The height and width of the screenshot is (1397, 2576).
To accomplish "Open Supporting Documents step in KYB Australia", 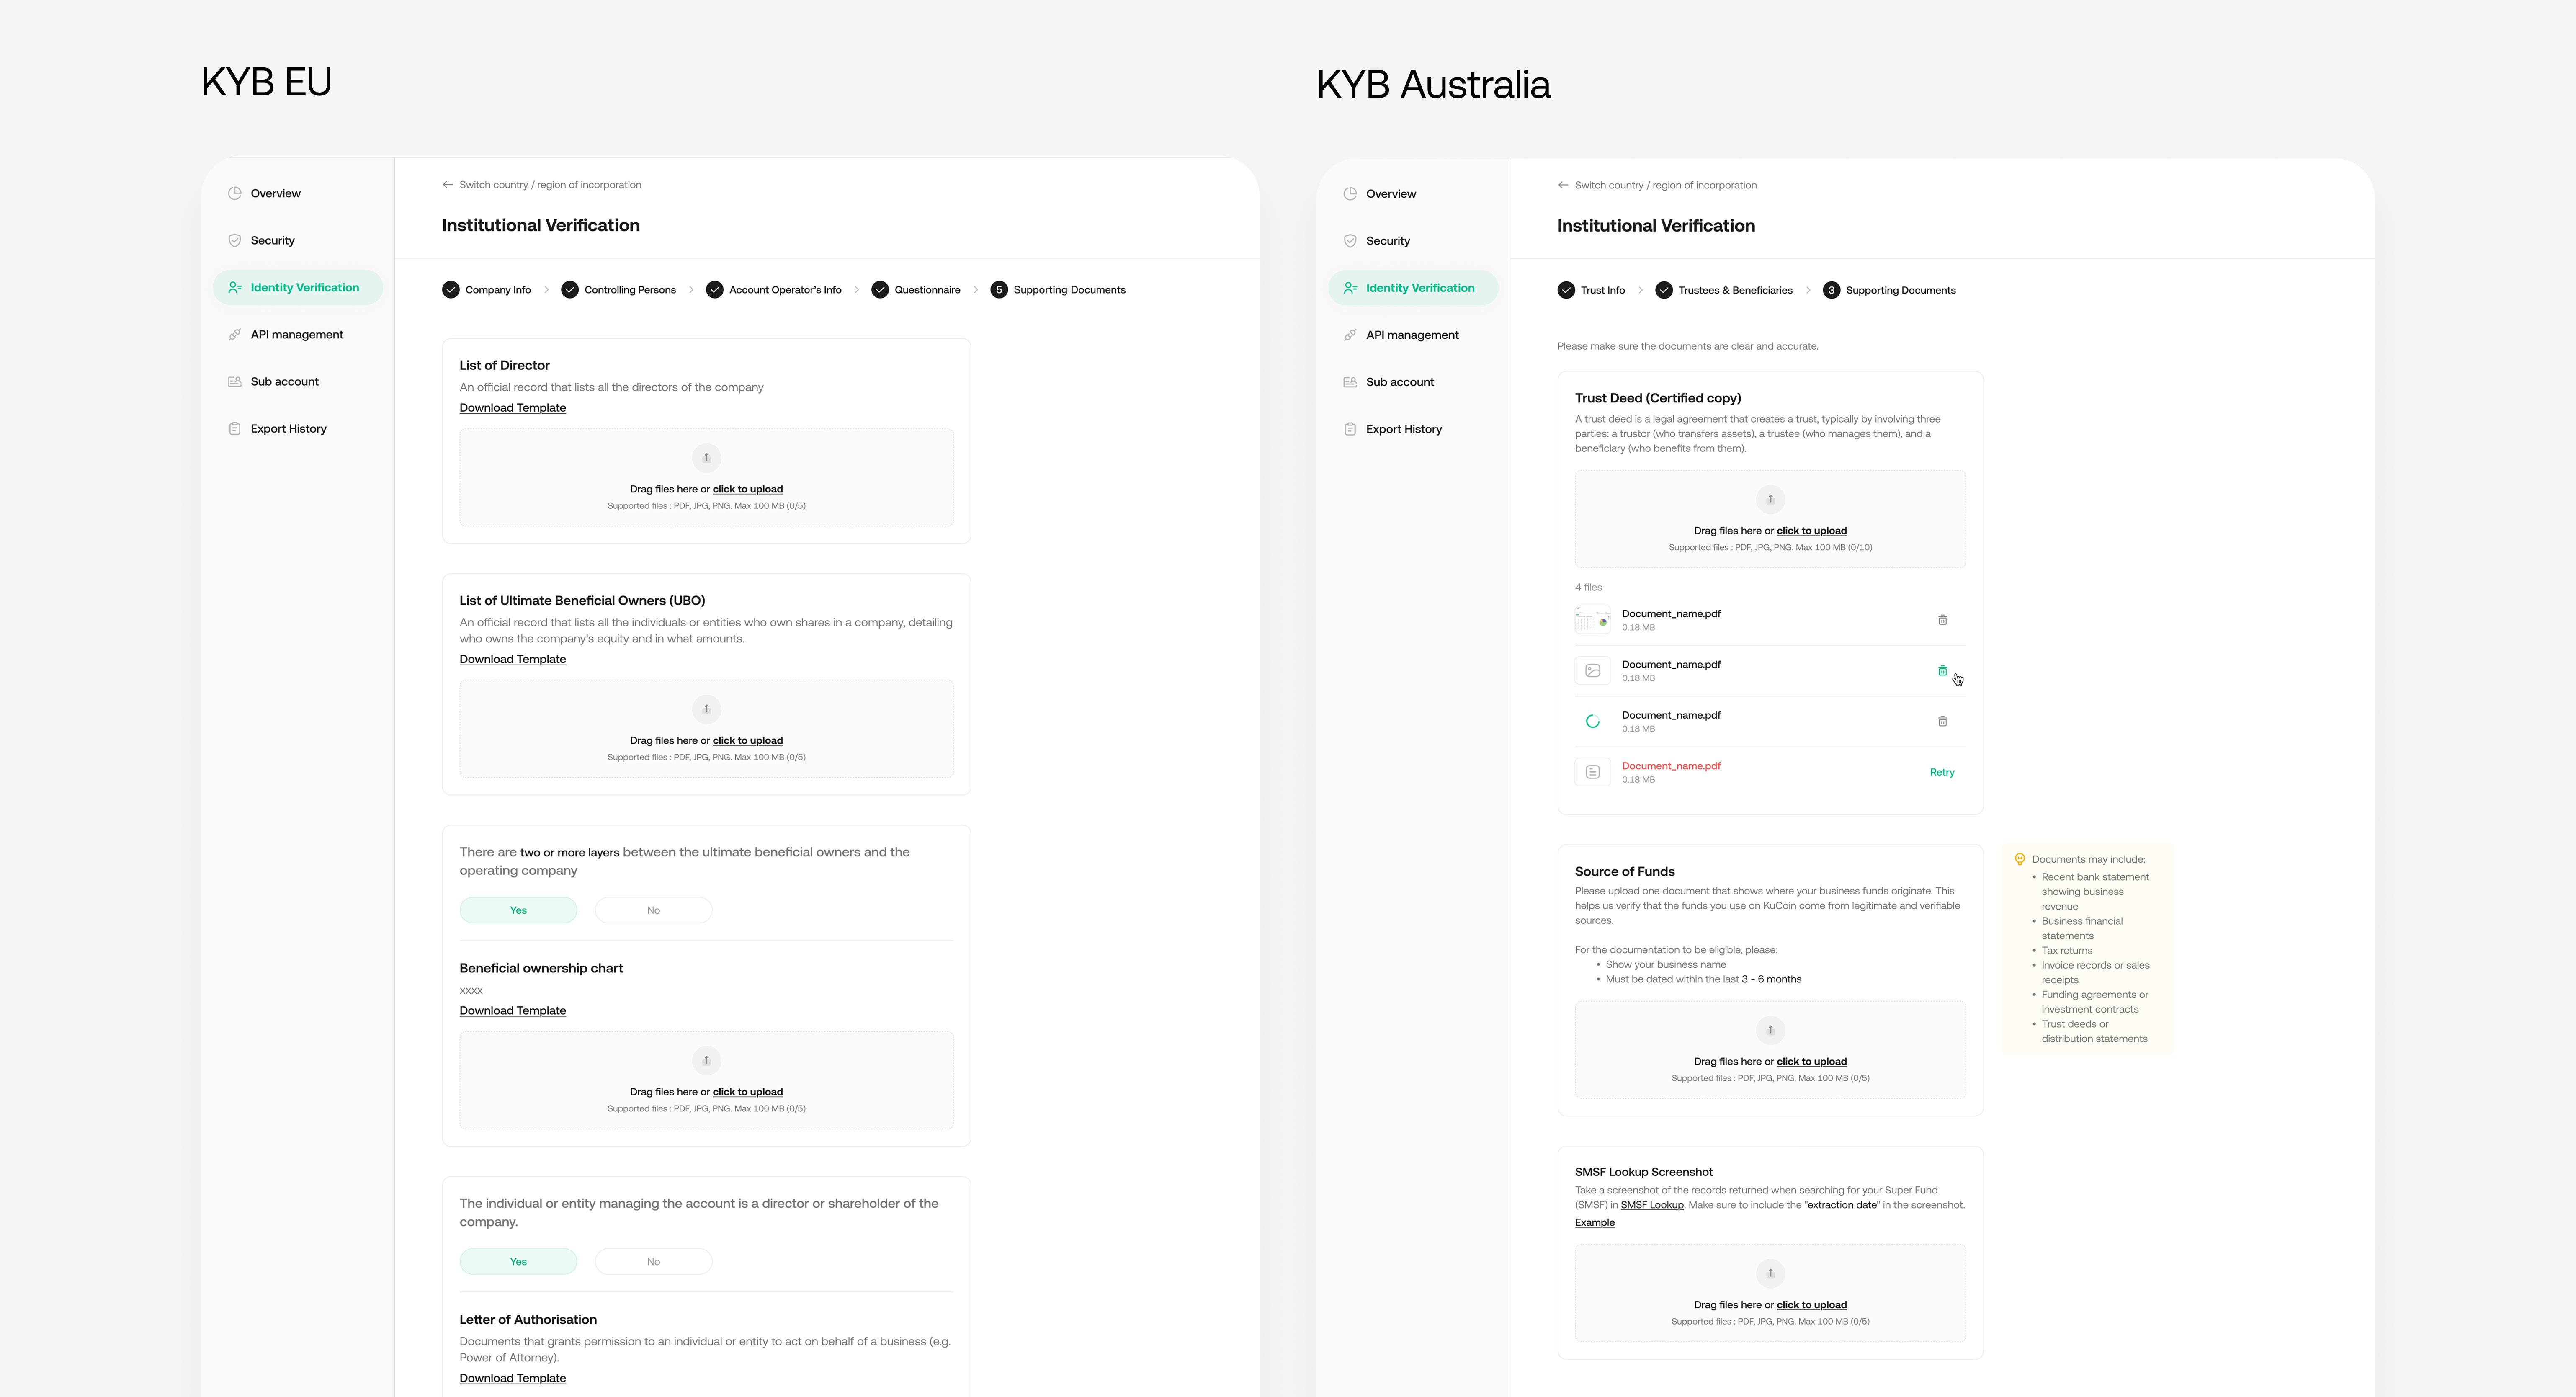I will click(x=1889, y=290).
